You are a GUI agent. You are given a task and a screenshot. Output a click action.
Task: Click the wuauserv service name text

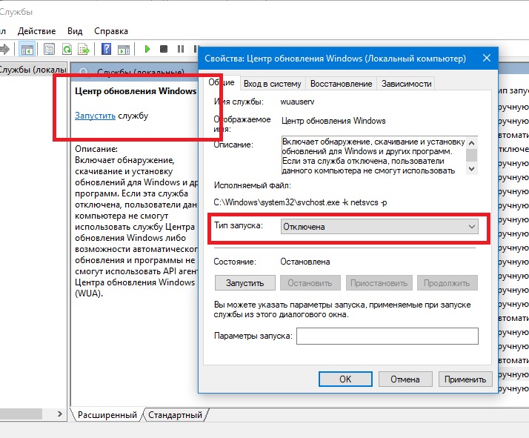[297, 102]
